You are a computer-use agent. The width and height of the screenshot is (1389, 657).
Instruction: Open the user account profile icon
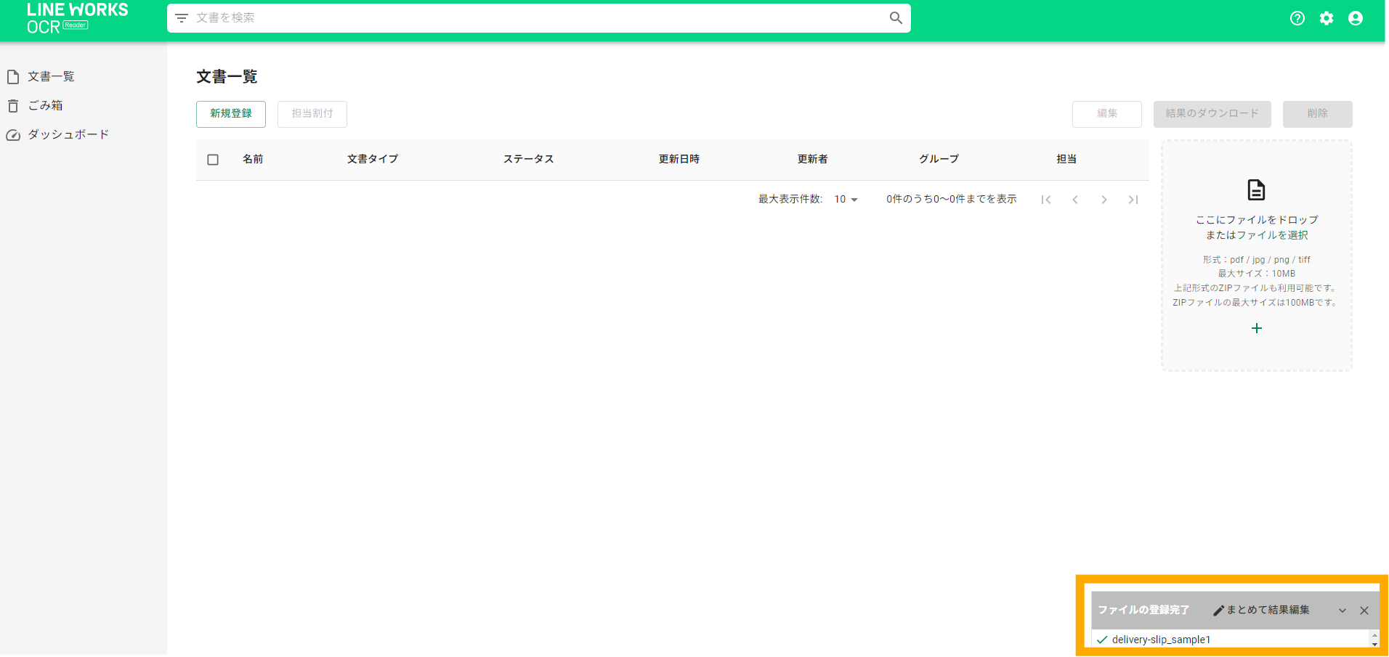(x=1356, y=19)
